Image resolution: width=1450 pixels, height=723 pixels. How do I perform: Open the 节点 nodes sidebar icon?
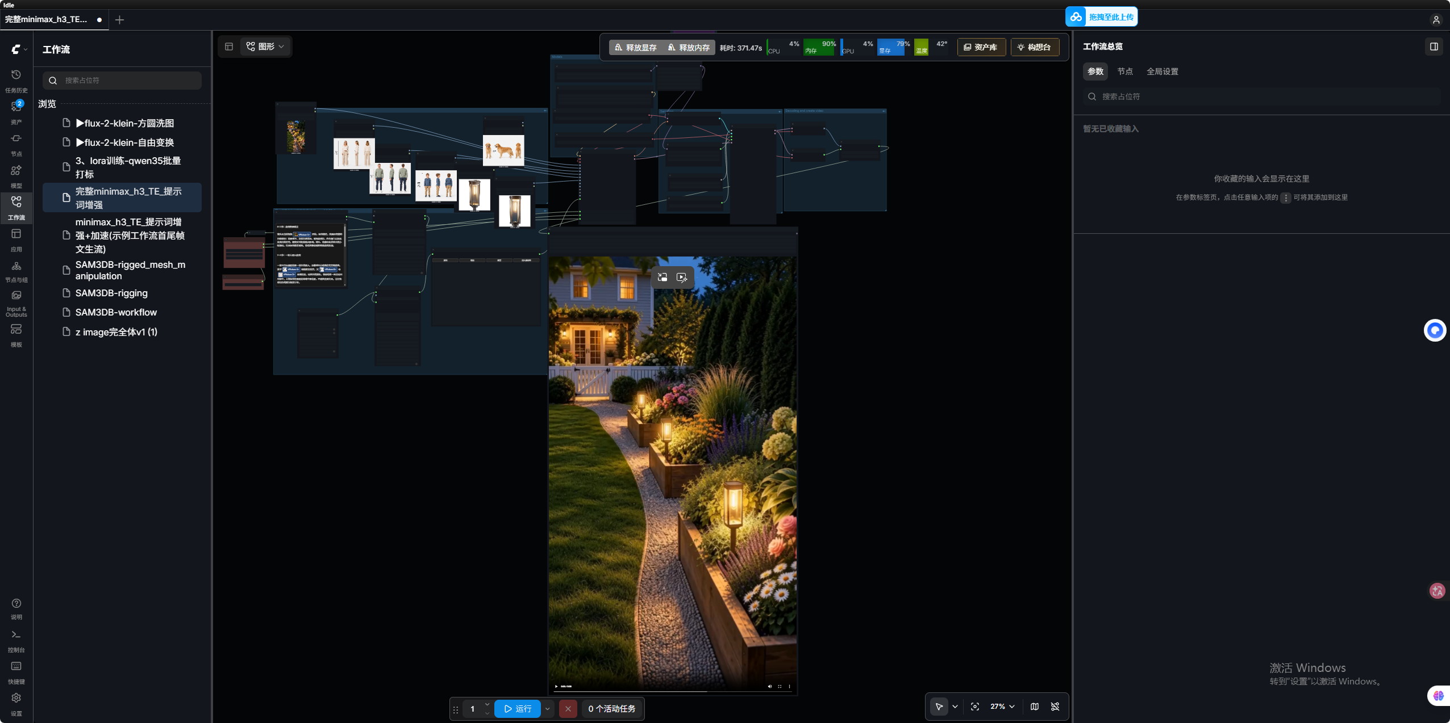click(x=16, y=144)
